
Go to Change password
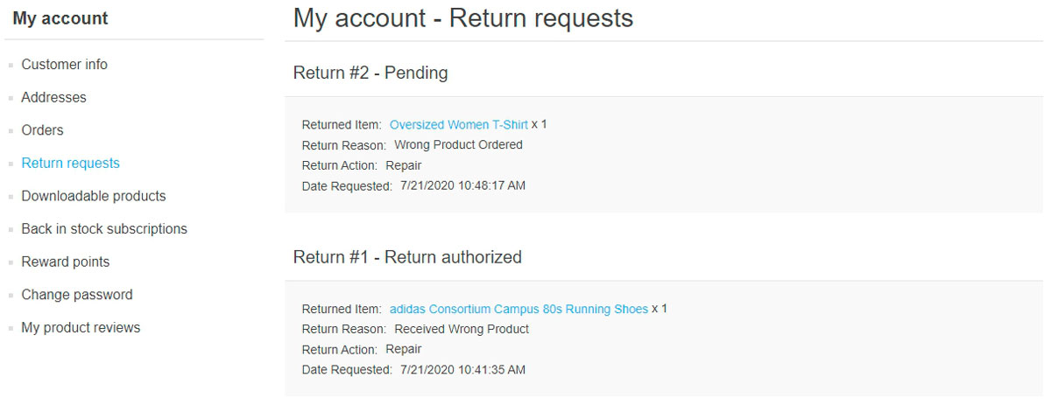click(76, 295)
